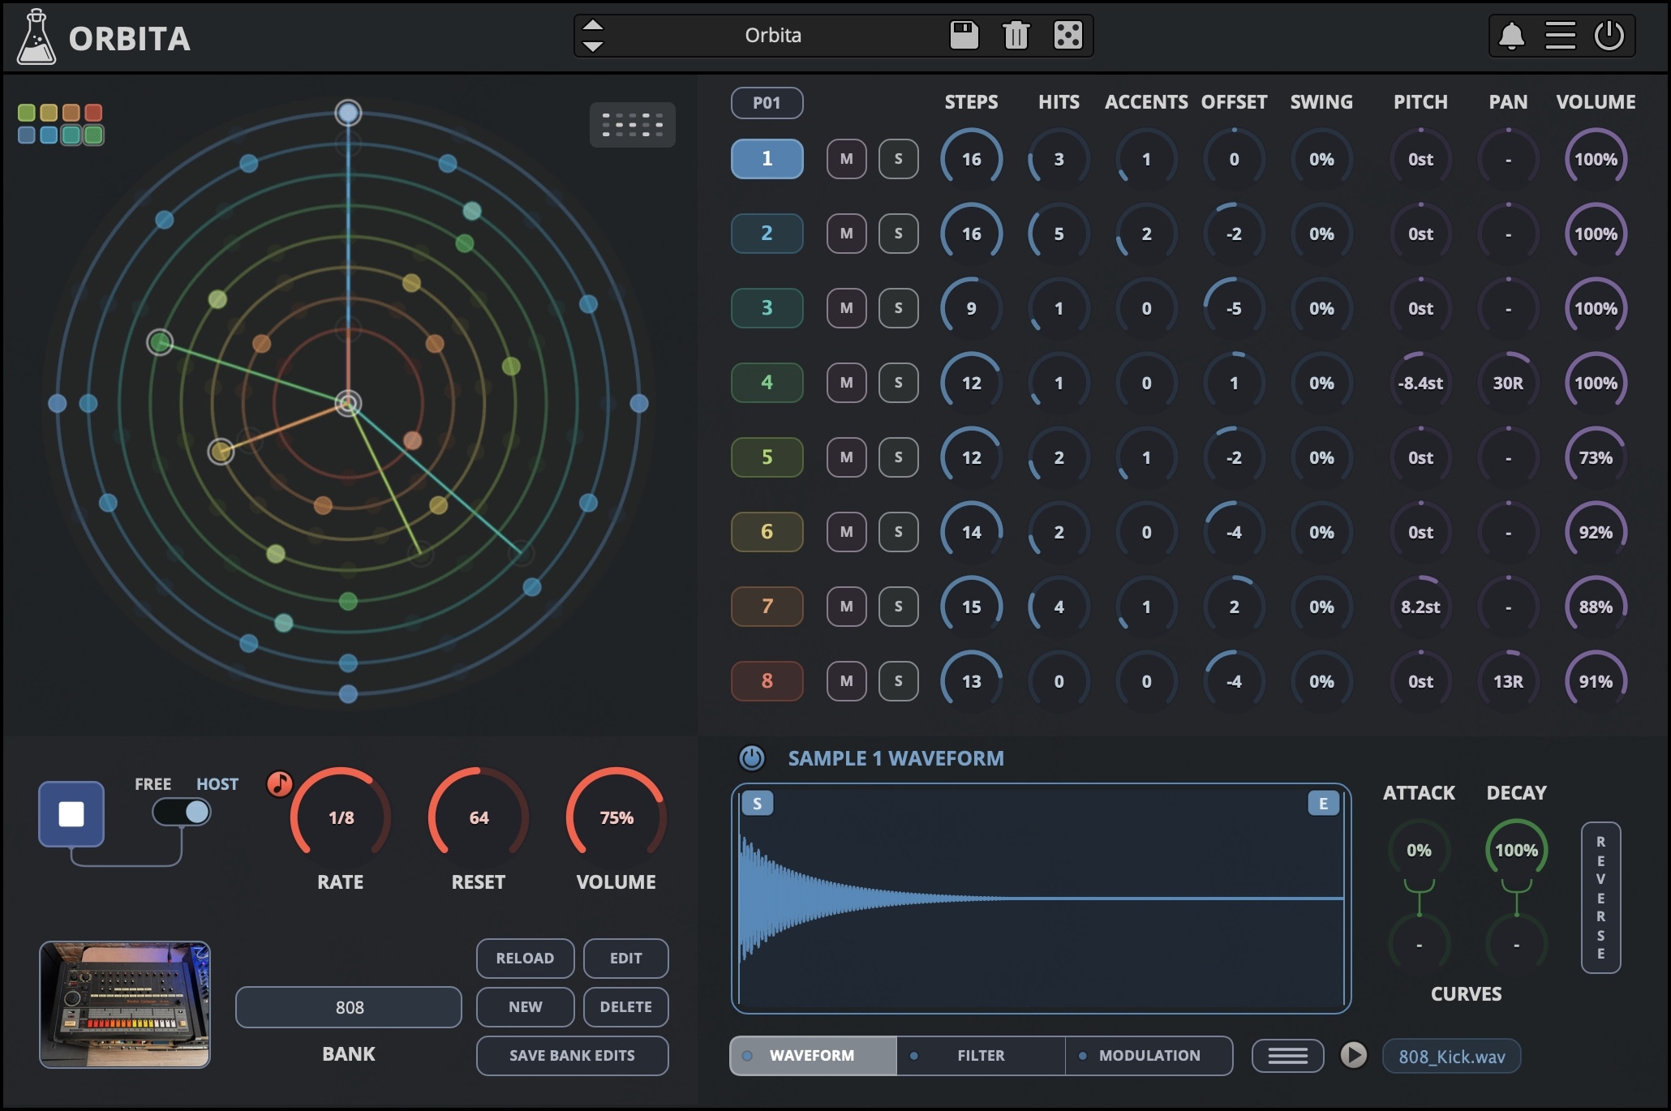
Task: Toggle the Reverse sample button
Action: click(1600, 898)
